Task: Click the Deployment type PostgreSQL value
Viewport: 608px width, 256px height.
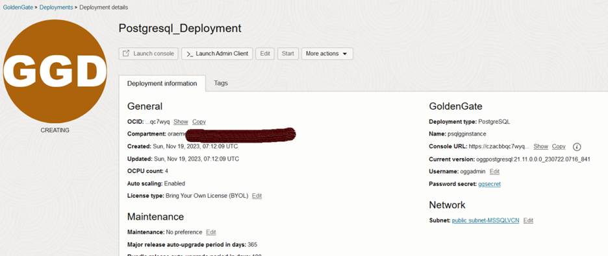Action: tap(494, 121)
